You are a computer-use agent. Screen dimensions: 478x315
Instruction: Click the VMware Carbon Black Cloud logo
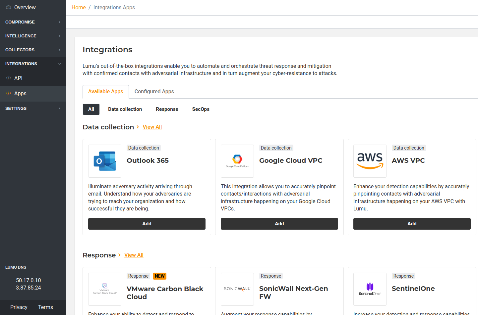[x=105, y=289]
